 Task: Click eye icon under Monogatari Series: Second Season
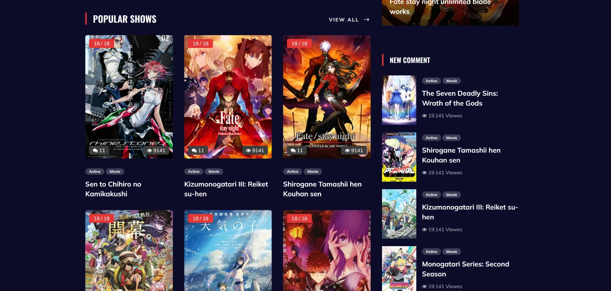coord(424,287)
